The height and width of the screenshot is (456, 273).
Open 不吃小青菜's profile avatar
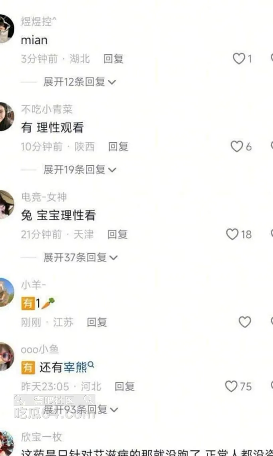7,117
